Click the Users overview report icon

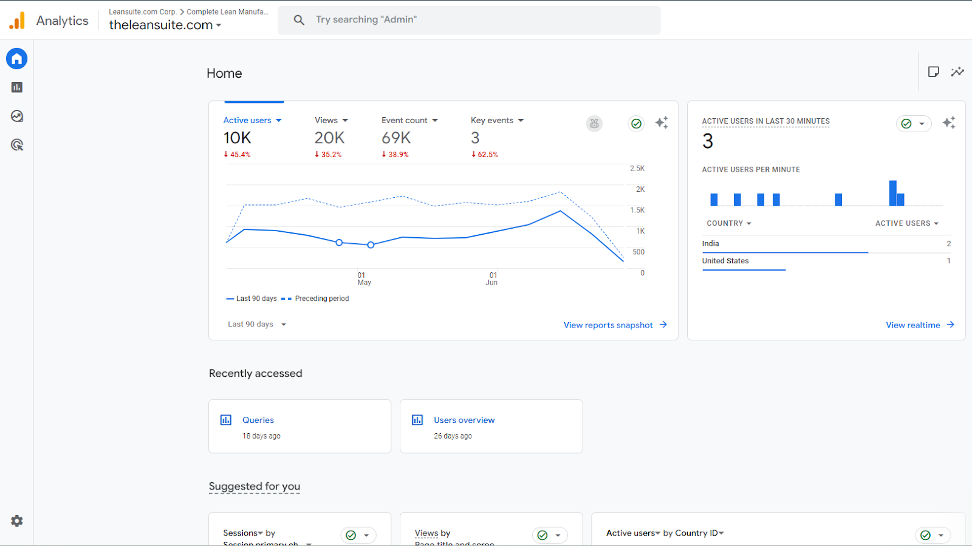pos(417,420)
